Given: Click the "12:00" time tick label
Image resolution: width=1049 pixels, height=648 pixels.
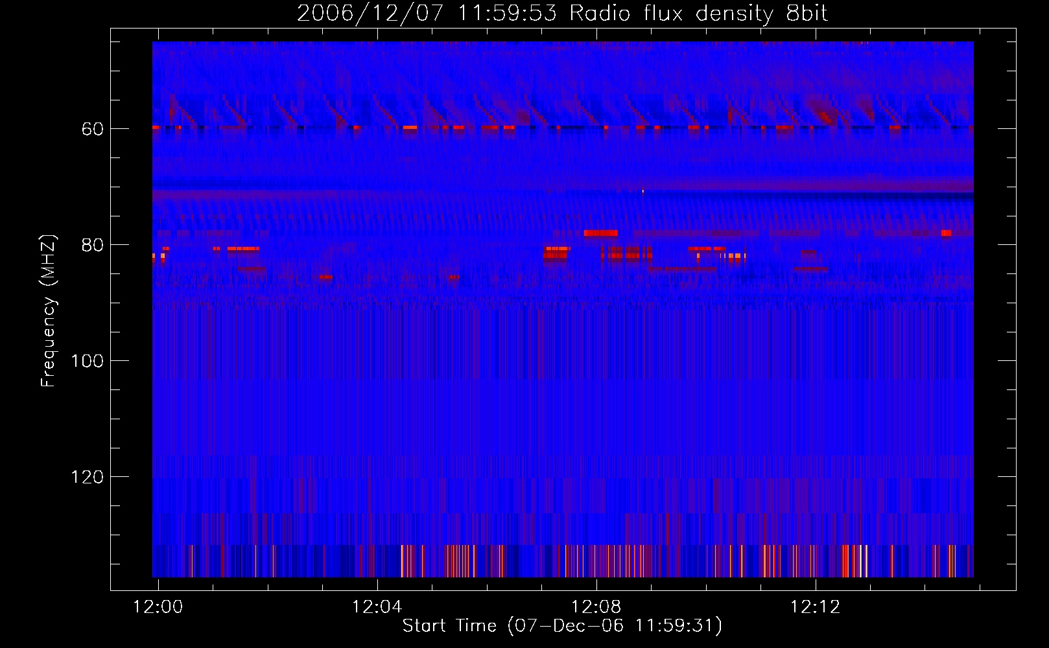Looking at the screenshot, I should tap(158, 607).
